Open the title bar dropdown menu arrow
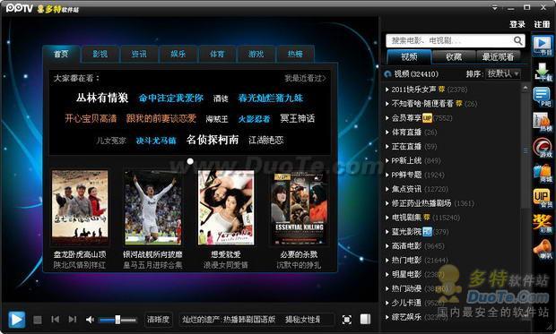The width and height of the screenshot is (556, 334). (x=495, y=7)
